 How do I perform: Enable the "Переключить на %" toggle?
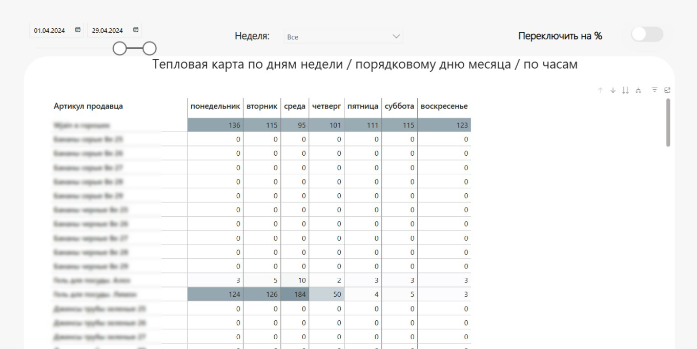pyautogui.click(x=646, y=34)
